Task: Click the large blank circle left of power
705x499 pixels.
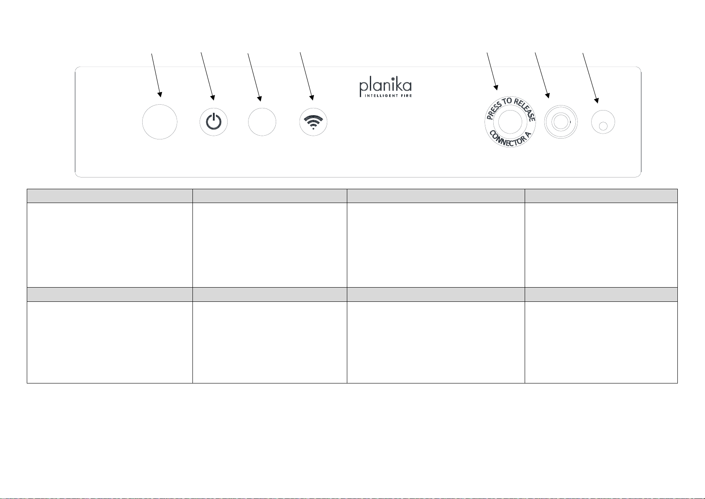Action: [x=159, y=121]
